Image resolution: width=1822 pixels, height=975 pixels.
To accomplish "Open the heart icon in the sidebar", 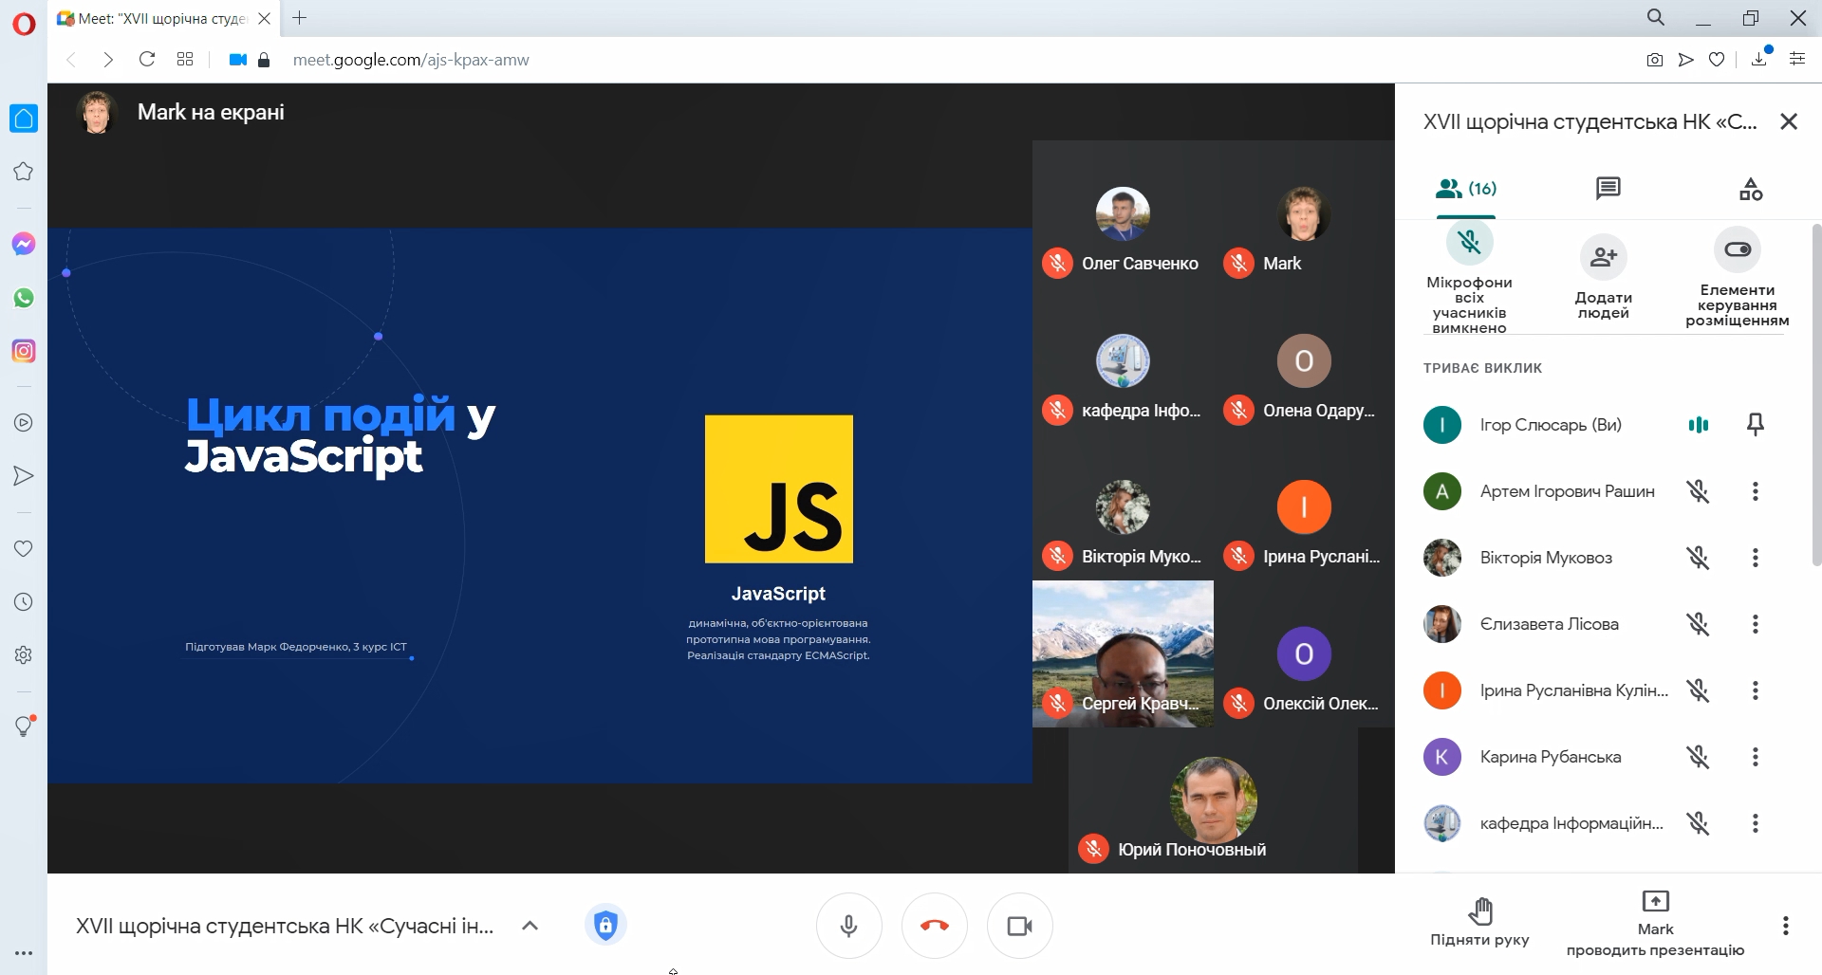I will [24, 548].
